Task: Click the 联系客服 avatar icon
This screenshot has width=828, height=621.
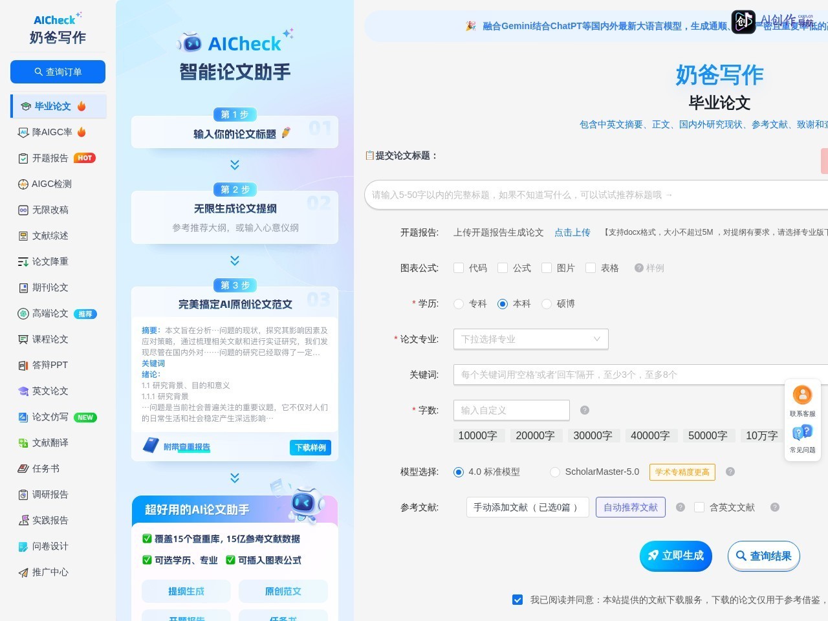Action: coord(802,395)
